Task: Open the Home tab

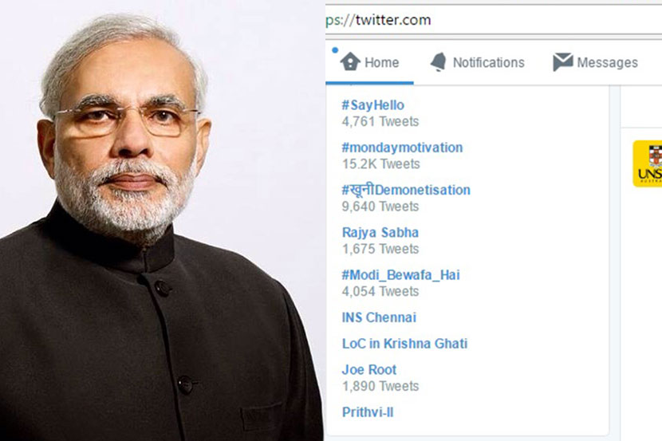Action: click(x=370, y=62)
